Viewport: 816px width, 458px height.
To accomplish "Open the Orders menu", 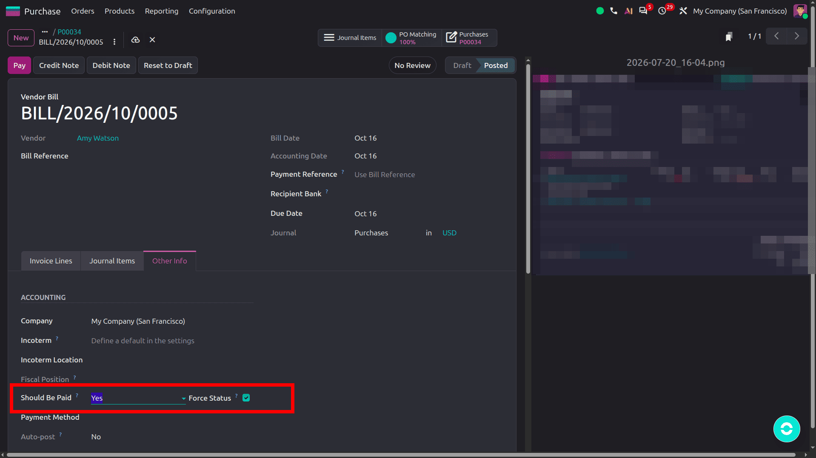I will point(83,11).
